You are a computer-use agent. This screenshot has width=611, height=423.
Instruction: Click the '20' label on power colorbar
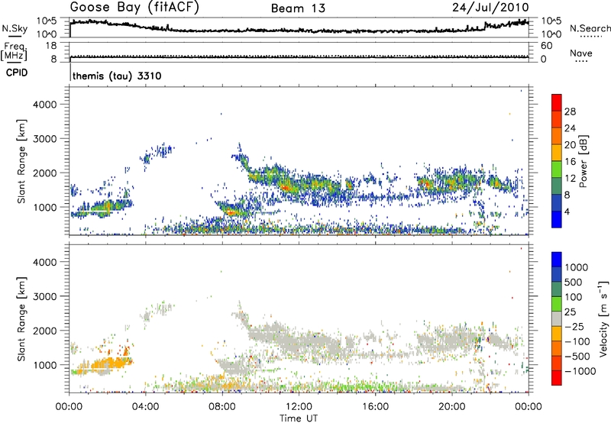tap(570, 145)
